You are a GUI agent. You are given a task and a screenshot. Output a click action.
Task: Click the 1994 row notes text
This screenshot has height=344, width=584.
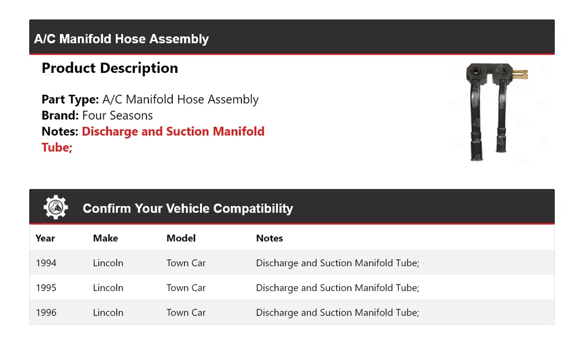click(338, 263)
